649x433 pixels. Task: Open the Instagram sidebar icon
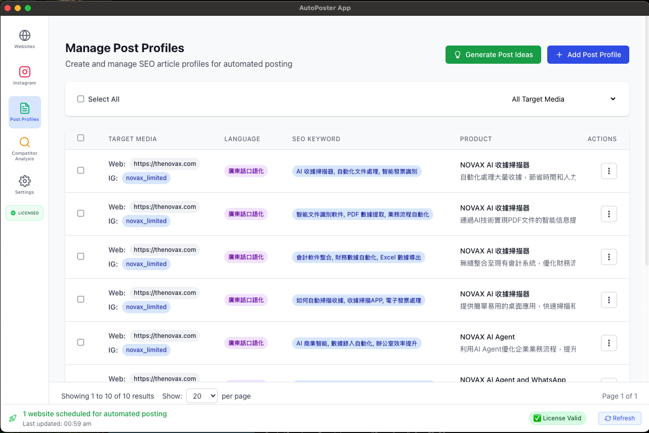24,72
